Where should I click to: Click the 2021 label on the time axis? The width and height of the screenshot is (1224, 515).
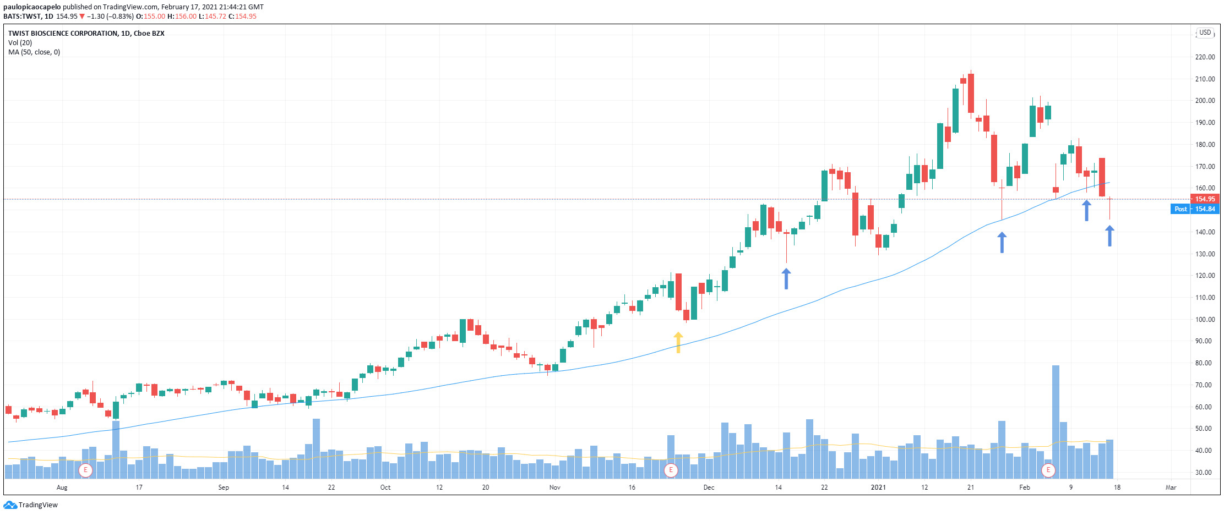(x=878, y=487)
